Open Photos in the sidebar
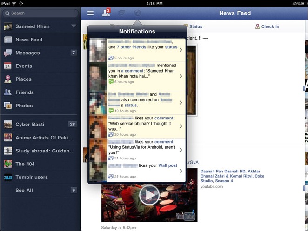308x231 pixels. tap(40, 106)
